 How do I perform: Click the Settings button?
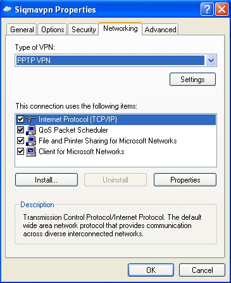pos(192,80)
